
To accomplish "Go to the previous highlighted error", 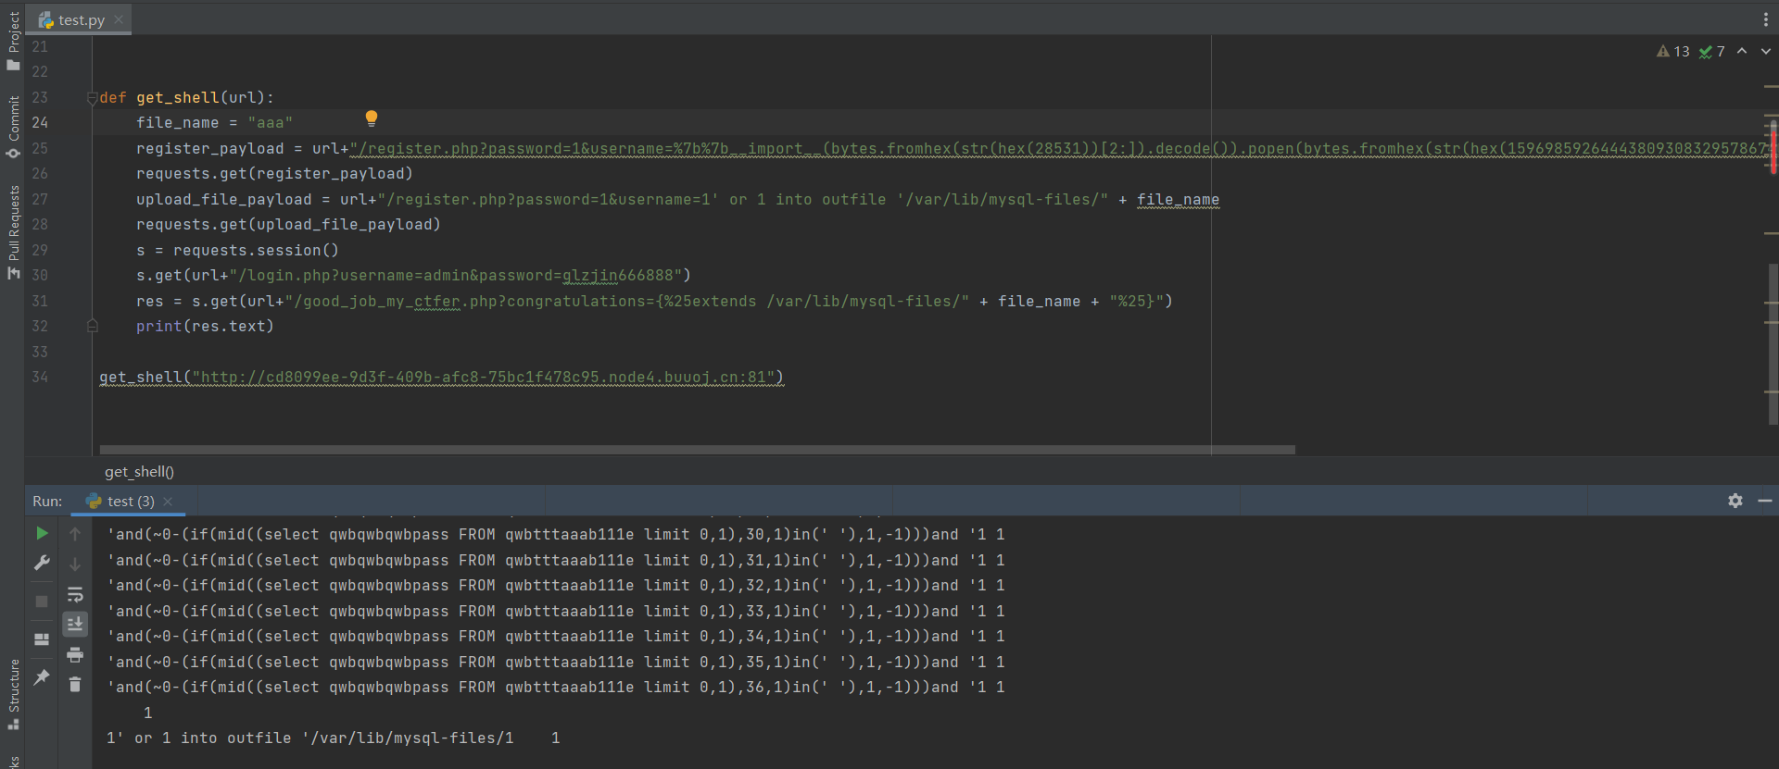I will click(1742, 52).
